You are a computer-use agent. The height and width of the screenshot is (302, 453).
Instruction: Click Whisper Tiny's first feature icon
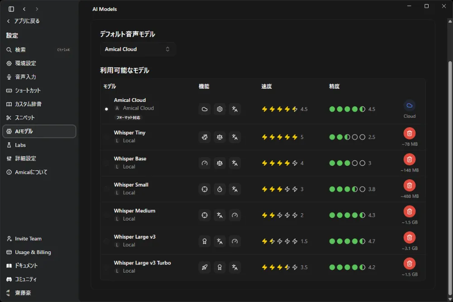[x=205, y=137]
